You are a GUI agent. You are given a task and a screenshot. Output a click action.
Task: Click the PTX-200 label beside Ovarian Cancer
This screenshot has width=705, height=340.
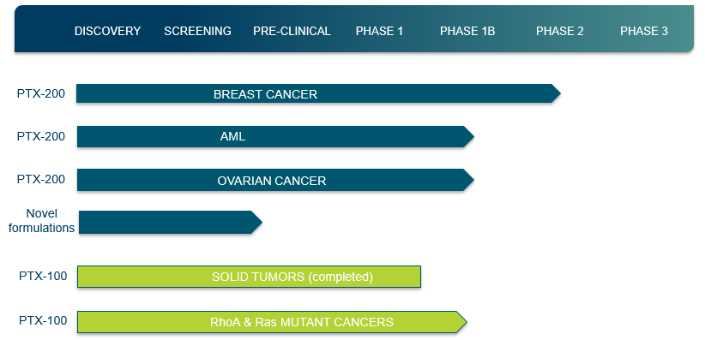(41, 179)
